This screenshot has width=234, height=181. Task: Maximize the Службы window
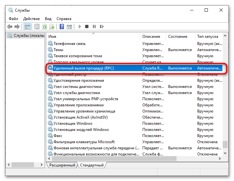pos(206,10)
